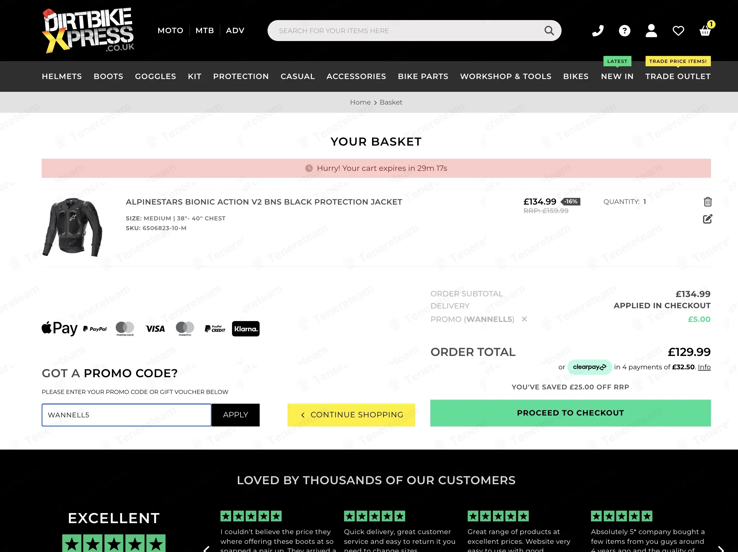Open the help question mark icon
Screen dimensions: 738x552
click(624, 30)
